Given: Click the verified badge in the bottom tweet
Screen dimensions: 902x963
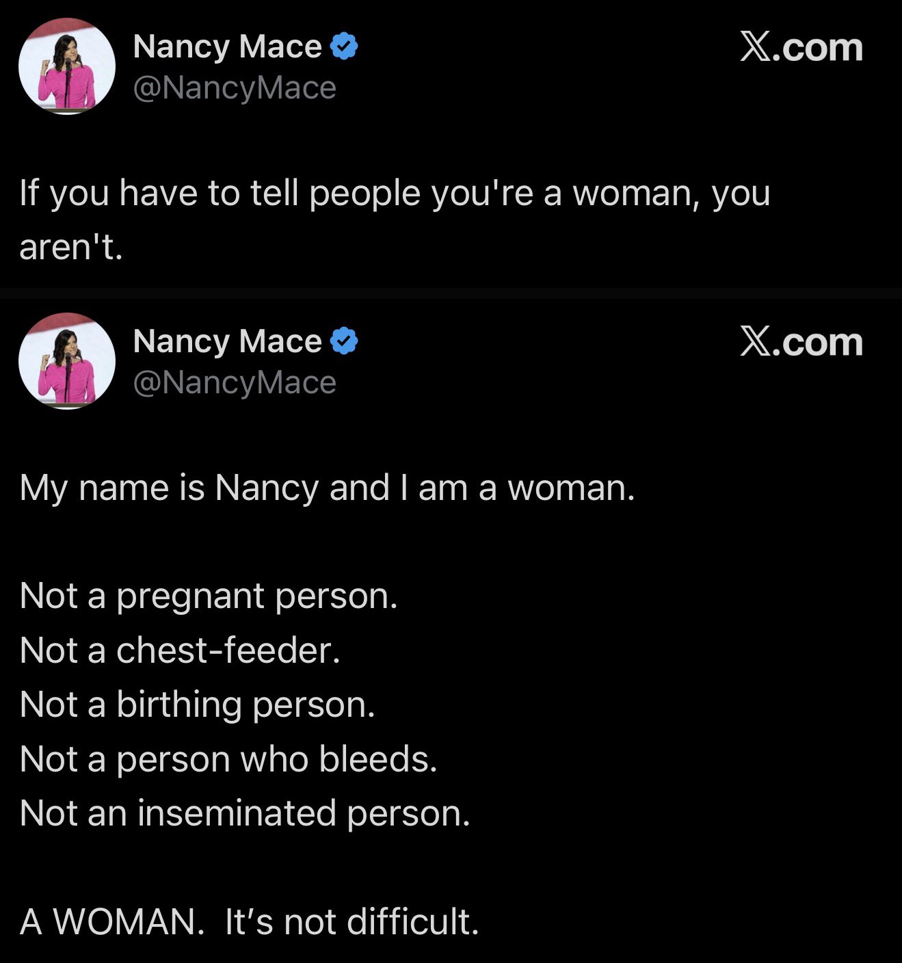Looking at the screenshot, I should pyautogui.click(x=344, y=341).
